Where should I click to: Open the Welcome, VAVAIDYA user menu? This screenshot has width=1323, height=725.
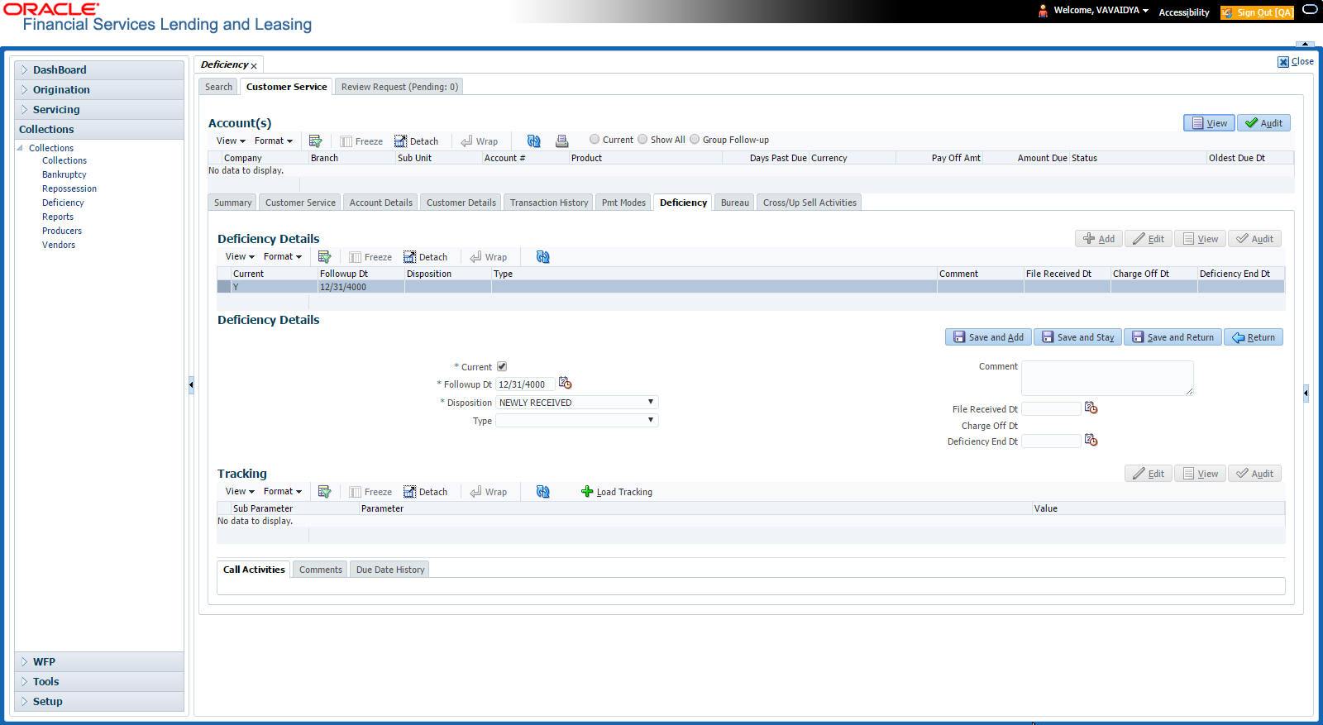click(1101, 11)
